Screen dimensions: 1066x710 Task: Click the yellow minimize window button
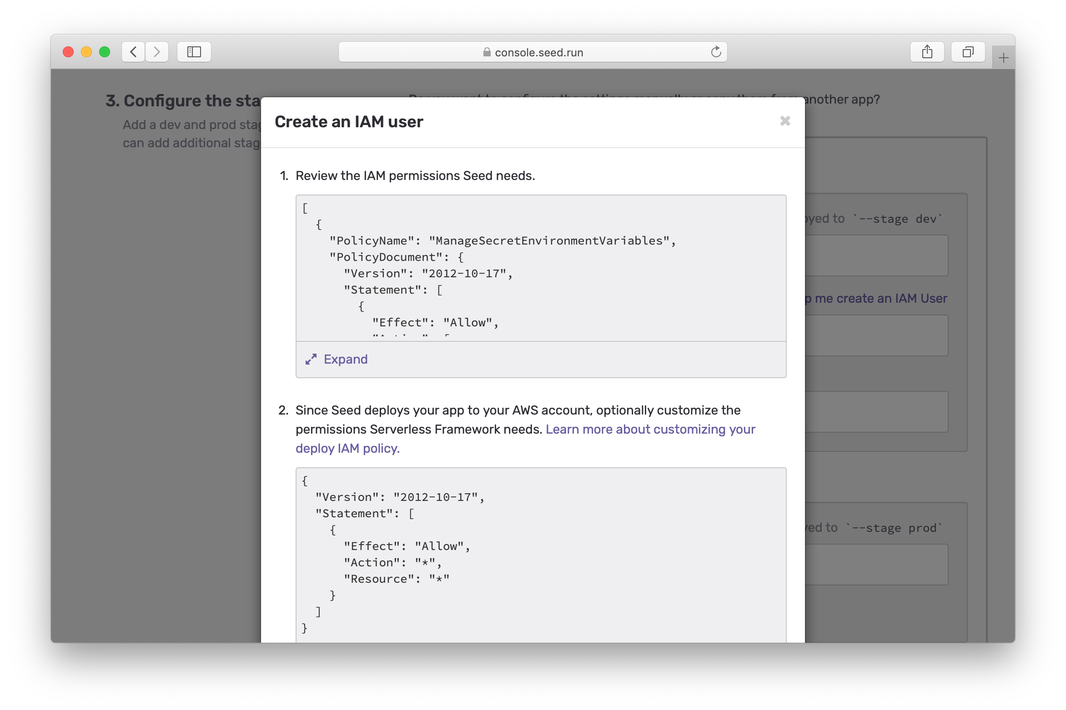coord(86,52)
